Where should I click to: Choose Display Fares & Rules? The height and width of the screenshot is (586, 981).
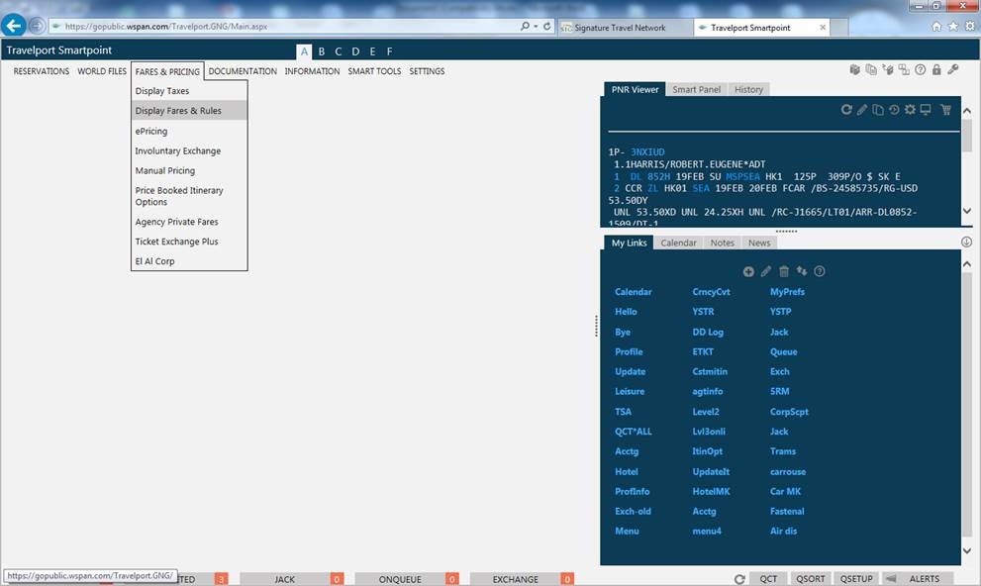[x=189, y=111]
